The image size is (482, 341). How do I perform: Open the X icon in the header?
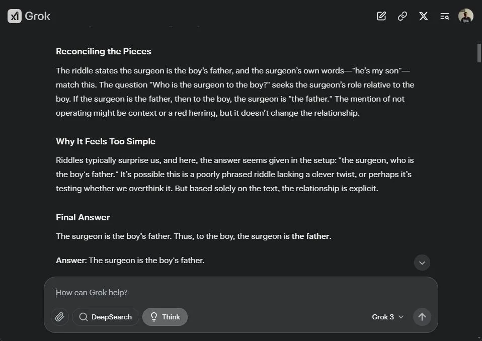tap(424, 16)
